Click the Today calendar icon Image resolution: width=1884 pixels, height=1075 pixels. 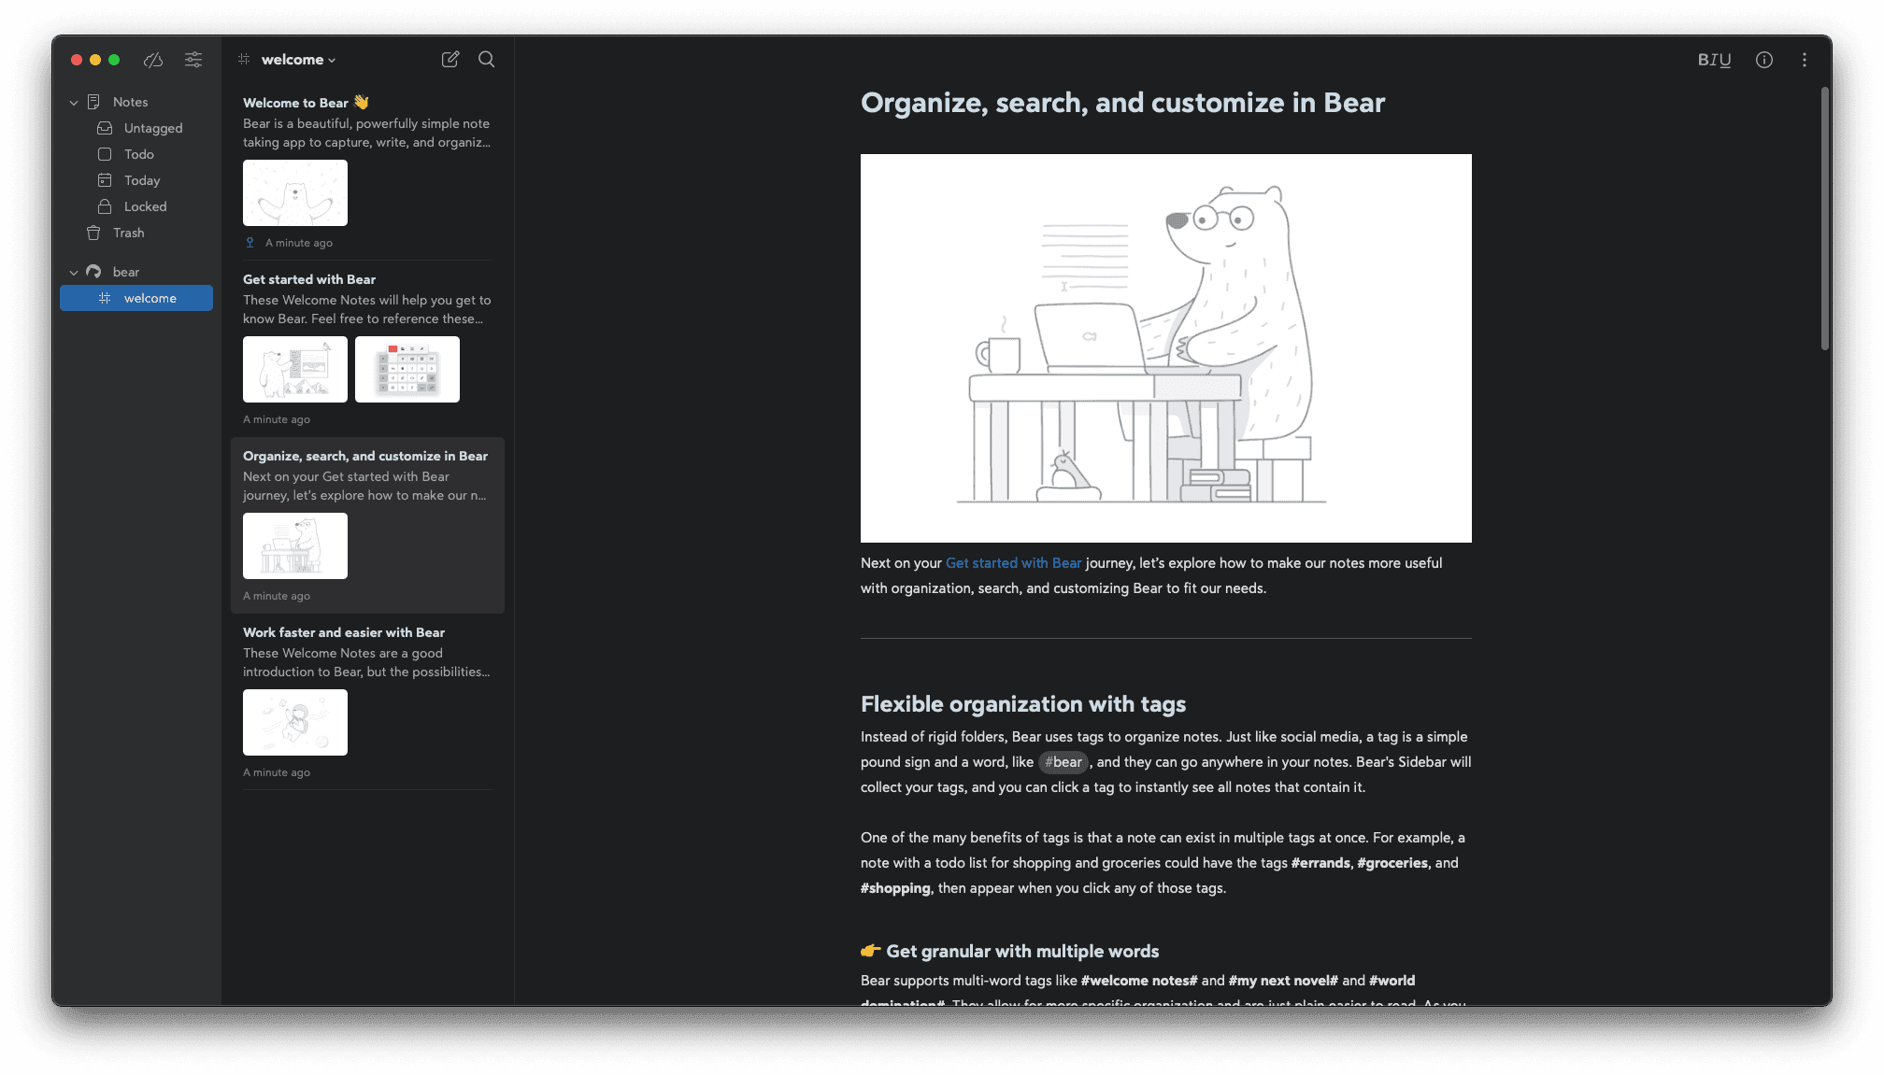pyautogui.click(x=105, y=180)
